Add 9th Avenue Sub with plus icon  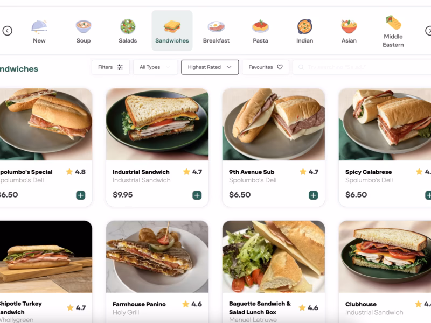(x=314, y=195)
